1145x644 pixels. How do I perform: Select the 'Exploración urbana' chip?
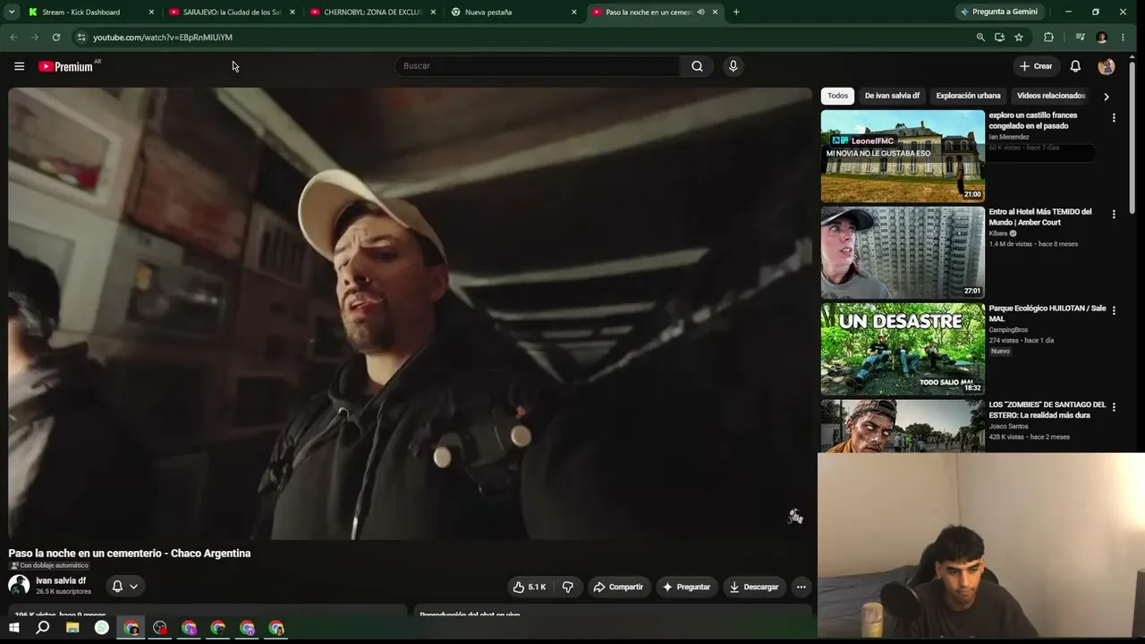[x=968, y=96]
